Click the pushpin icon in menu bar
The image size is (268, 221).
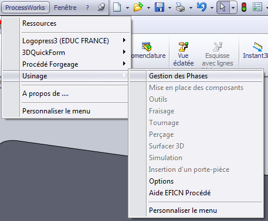pyautogui.click(x=101, y=8)
